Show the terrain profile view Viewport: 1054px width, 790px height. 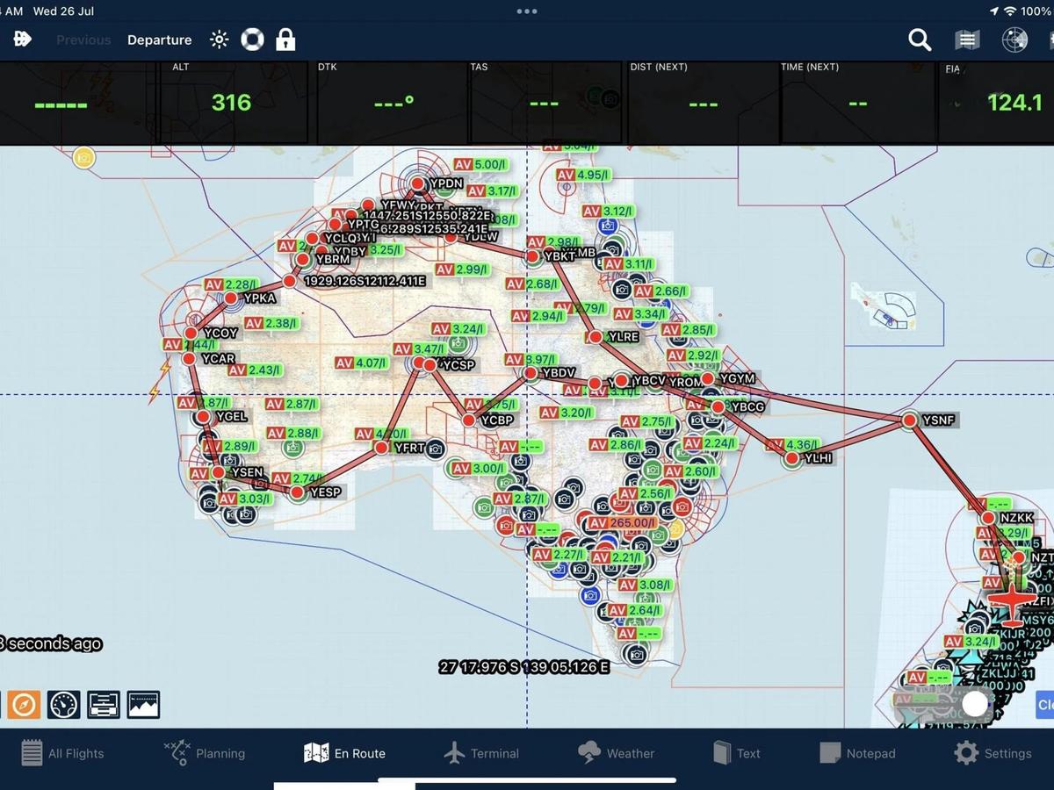(143, 704)
